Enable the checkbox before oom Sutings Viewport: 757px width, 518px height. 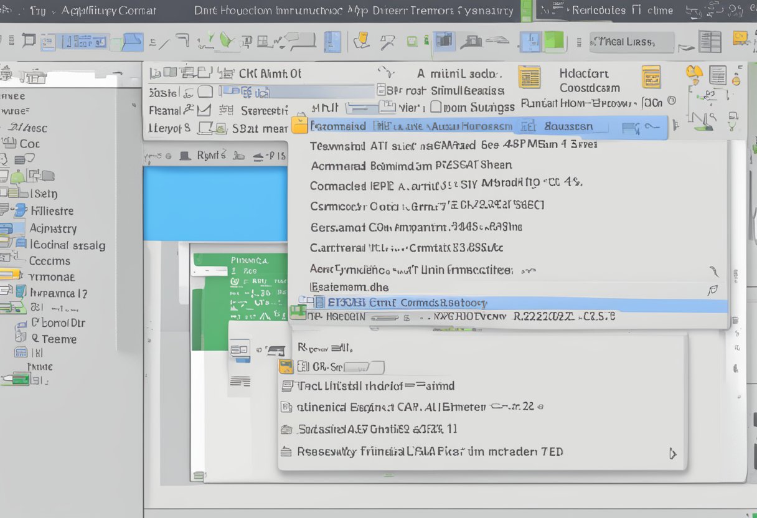pyautogui.click(x=436, y=107)
